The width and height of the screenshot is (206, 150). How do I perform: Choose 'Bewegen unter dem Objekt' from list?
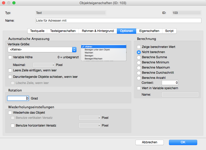(x=97, y=49)
